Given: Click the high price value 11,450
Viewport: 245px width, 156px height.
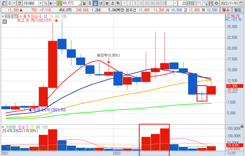Looking at the screenshot, I should tap(194, 10).
